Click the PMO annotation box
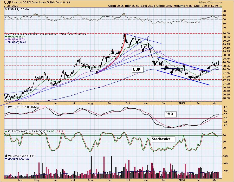This screenshot has height=182, width=234. coord(171,114)
